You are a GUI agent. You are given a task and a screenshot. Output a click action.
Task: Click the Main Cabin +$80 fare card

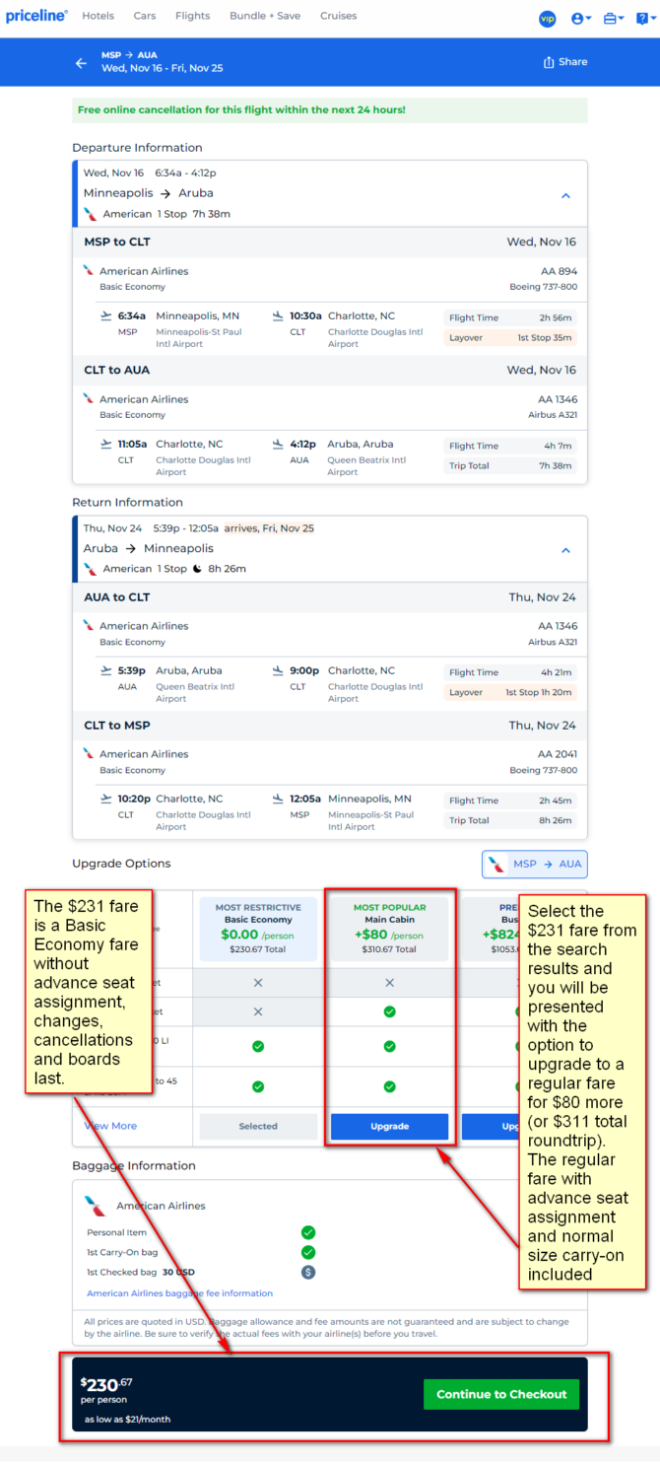[389, 929]
